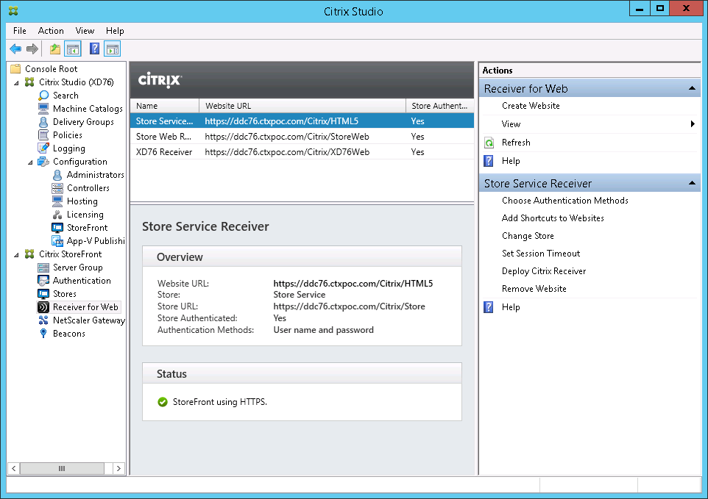The width and height of the screenshot is (708, 499).
Task: Click the Help toolbar icon
Action: coord(94,49)
